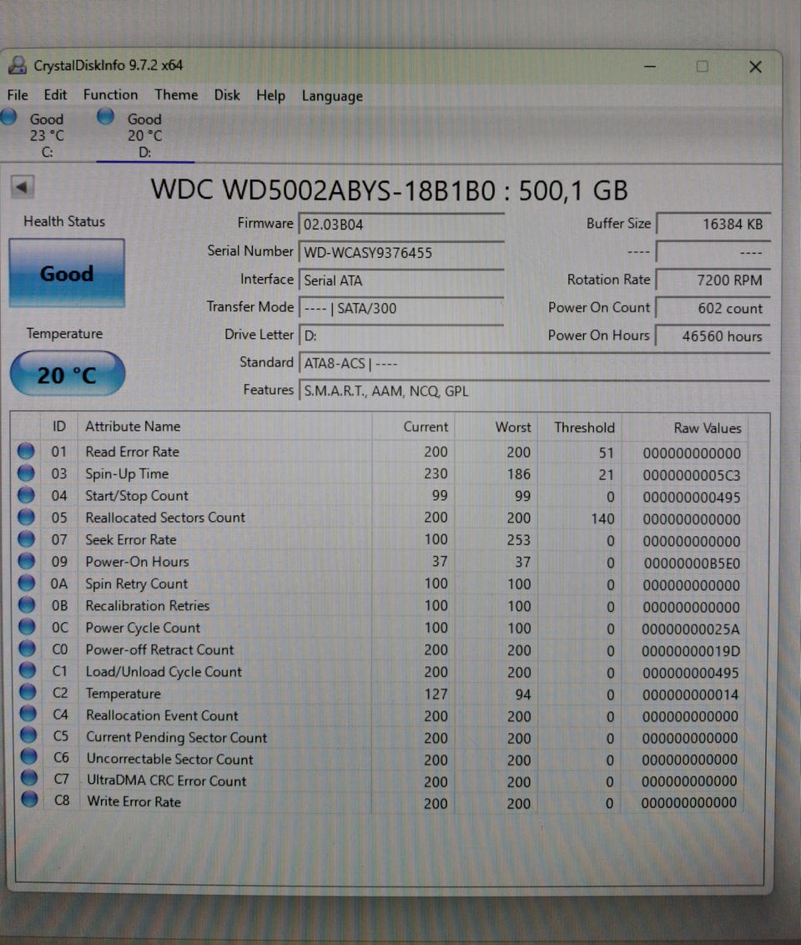
Task: Open the Theme menu
Action: point(176,95)
